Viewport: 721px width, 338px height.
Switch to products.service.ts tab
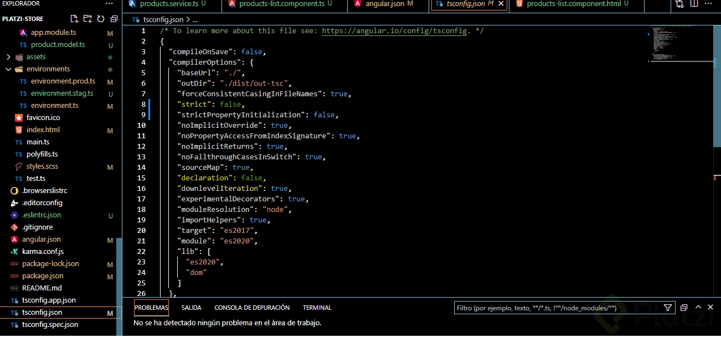(172, 4)
